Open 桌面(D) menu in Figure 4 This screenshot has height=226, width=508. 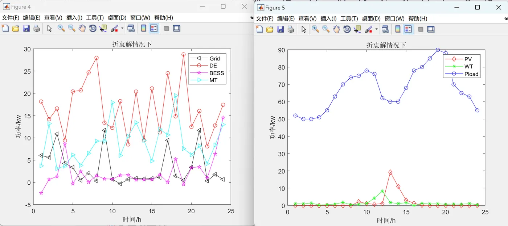click(x=117, y=18)
